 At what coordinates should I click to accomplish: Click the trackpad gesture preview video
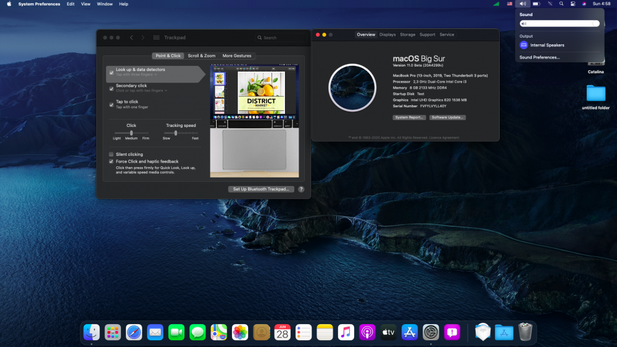(x=254, y=121)
